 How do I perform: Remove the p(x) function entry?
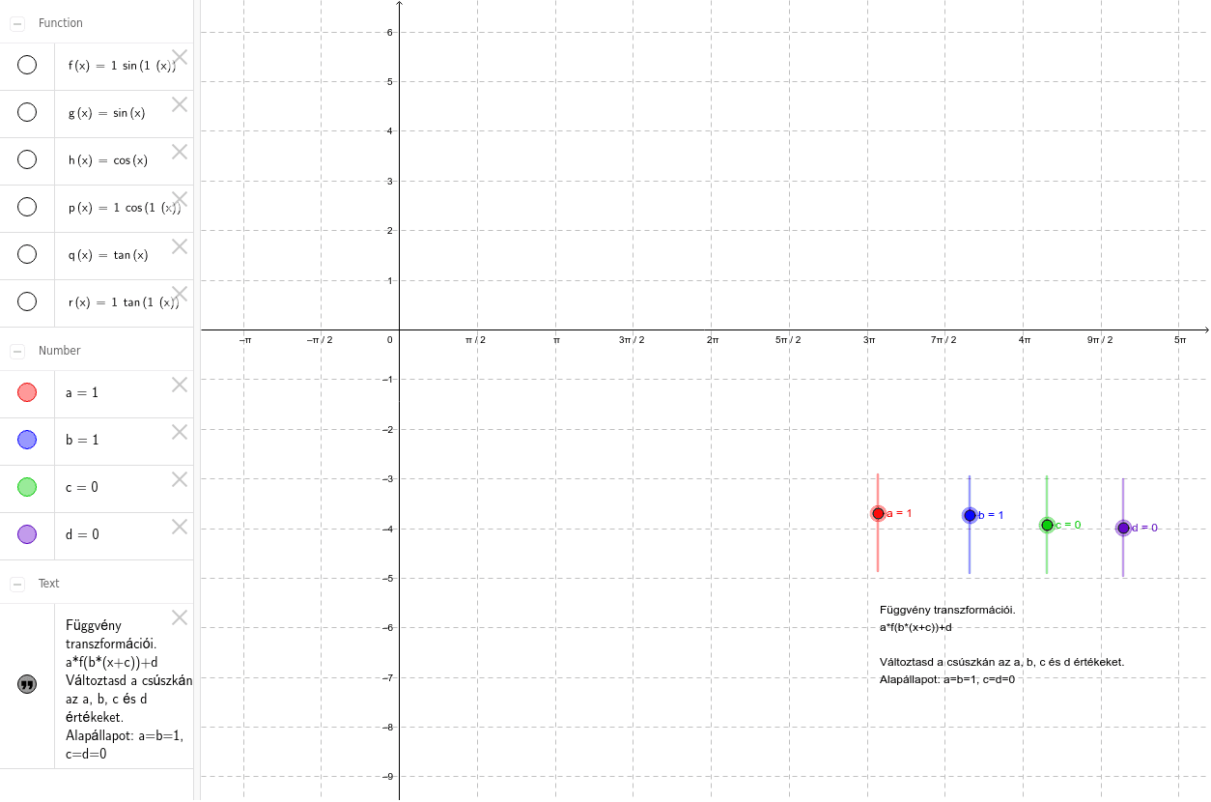180,199
